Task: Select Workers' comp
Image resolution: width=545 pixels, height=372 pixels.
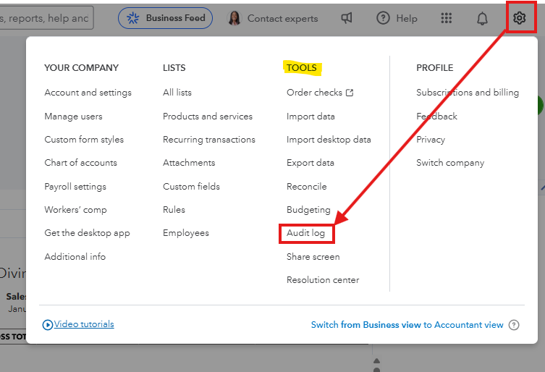Action: 76,210
